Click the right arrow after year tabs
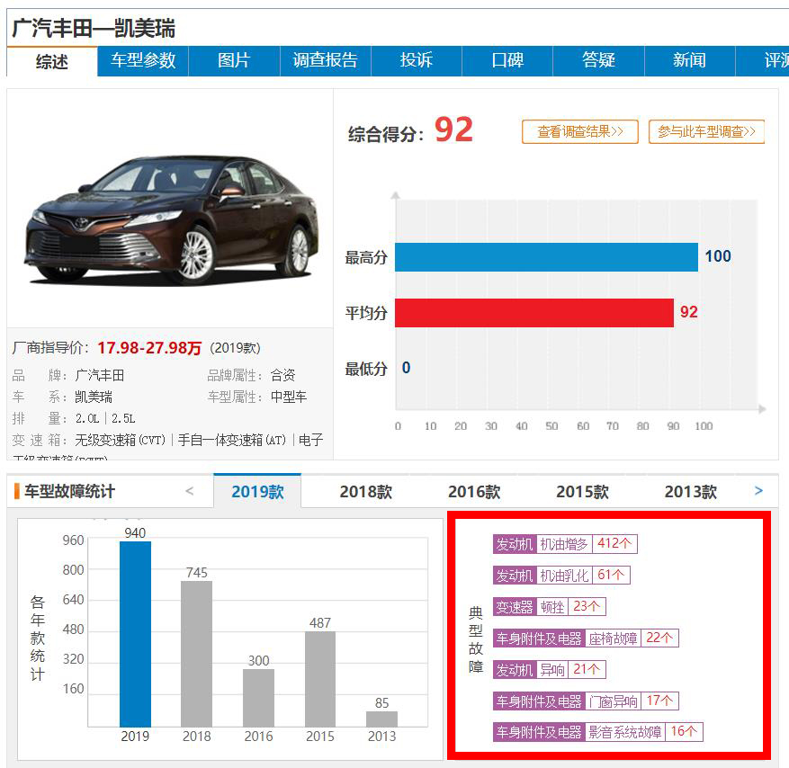This screenshot has width=789, height=768. (758, 491)
